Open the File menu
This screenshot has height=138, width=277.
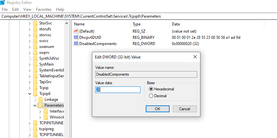(5, 9)
